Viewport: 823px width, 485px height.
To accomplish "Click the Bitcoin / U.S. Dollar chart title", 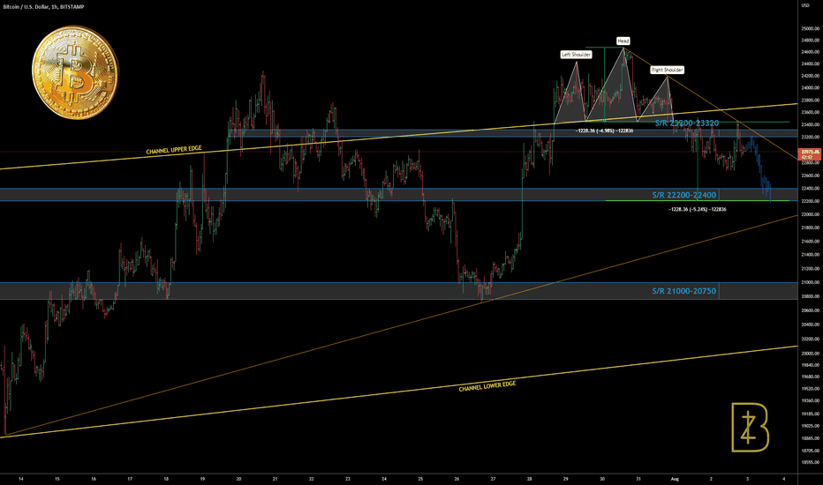I will coord(43,7).
